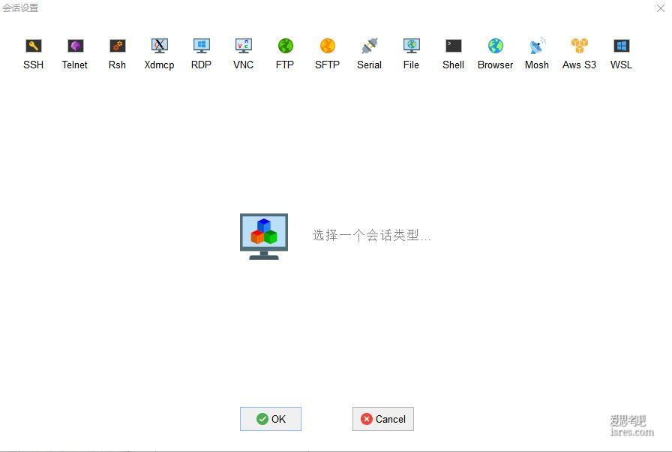Open the RDP session type
Image resolution: width=672 pixels, height=452 pixels.
202,46
